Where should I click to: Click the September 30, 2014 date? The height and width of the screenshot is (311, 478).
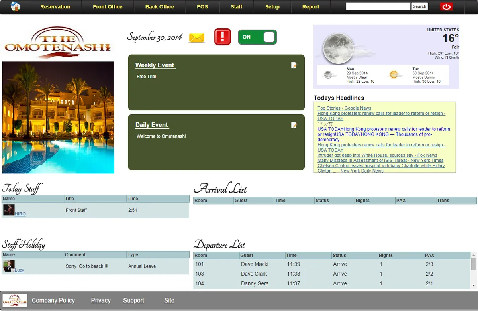click(x=155, y=37)
